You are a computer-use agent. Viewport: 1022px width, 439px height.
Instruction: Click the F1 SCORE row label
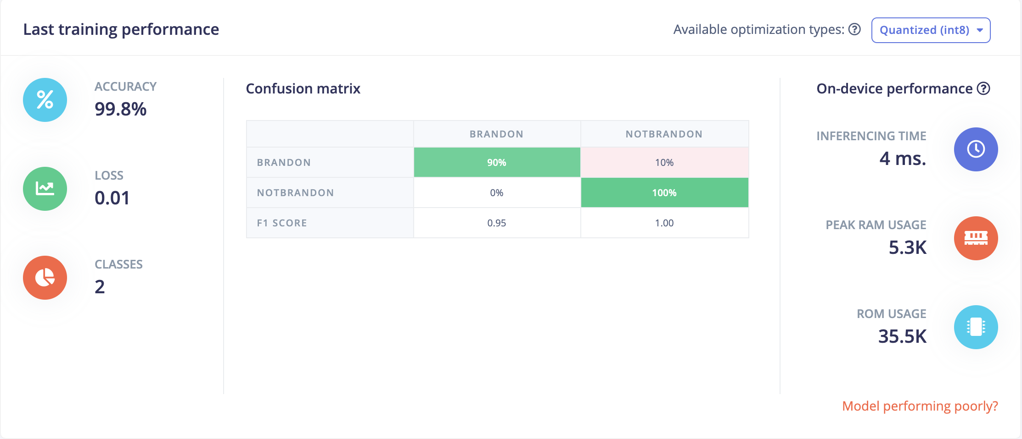(282, 223)
